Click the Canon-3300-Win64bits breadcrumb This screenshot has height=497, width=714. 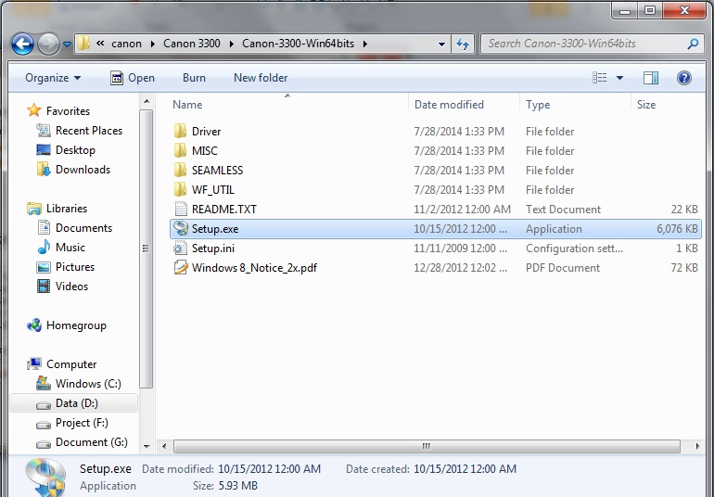click(x=298, y=44)
